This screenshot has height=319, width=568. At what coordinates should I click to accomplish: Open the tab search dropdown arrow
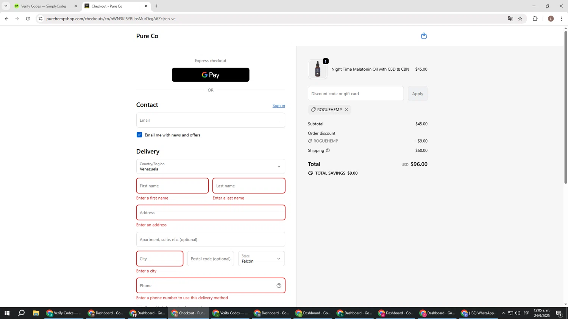coord(6,6)
